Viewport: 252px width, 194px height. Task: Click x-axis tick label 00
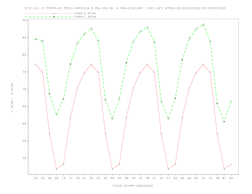tap(36, 178)
